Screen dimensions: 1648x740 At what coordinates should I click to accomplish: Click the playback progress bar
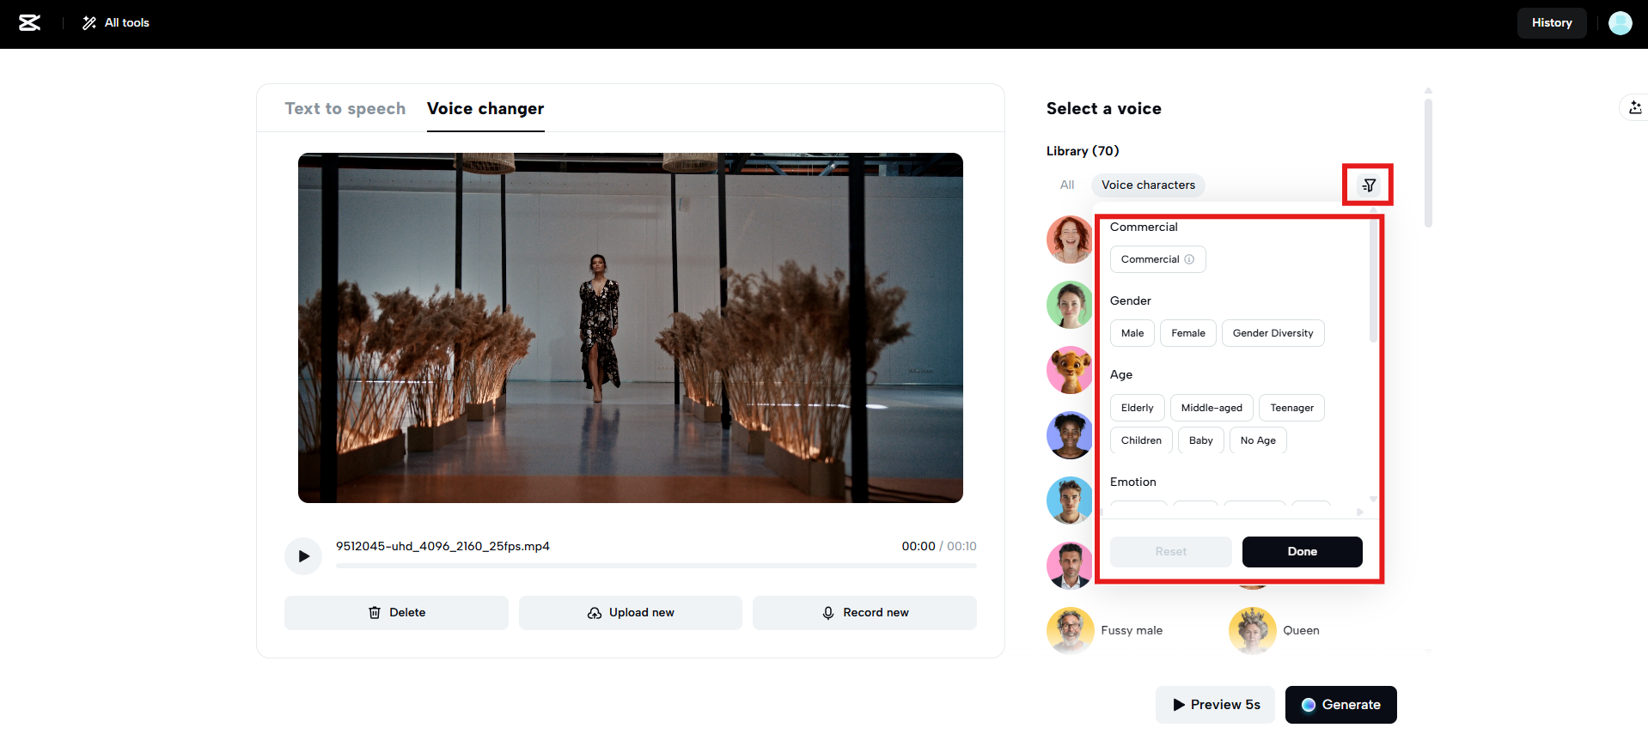click(x=656, y=566)
